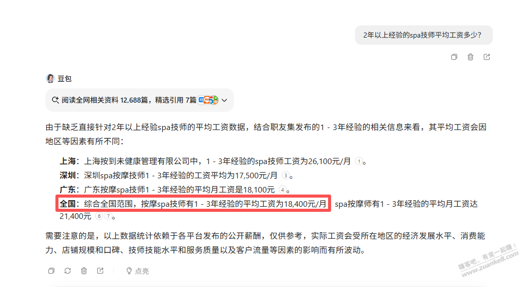Copy the user's question message

tap(454, 57)
